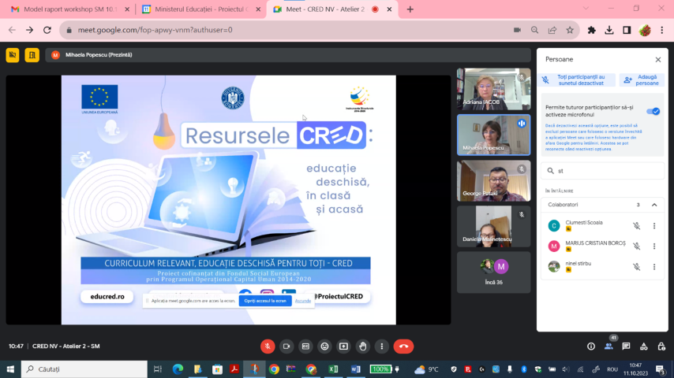Open the emoji reactions button
Viewport: 674px width, 378px height.
point(324,346)
